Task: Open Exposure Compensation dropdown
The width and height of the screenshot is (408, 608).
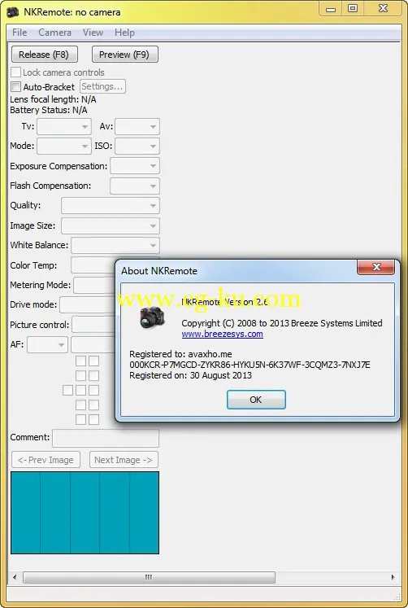Action: 135,166
